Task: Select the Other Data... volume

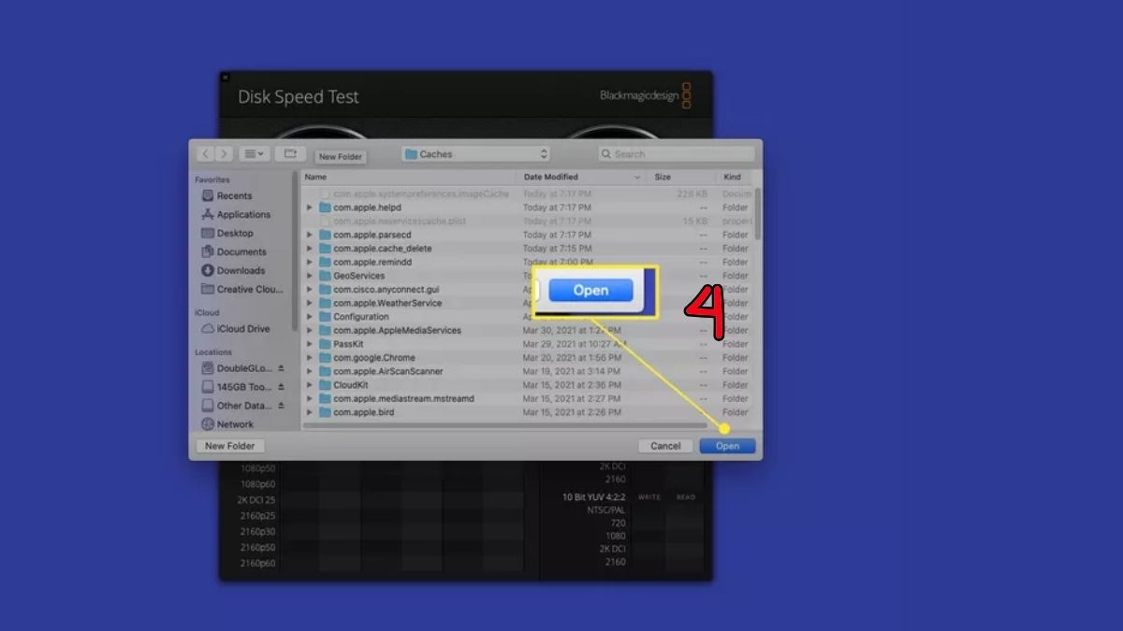Action: coord(238,406)
